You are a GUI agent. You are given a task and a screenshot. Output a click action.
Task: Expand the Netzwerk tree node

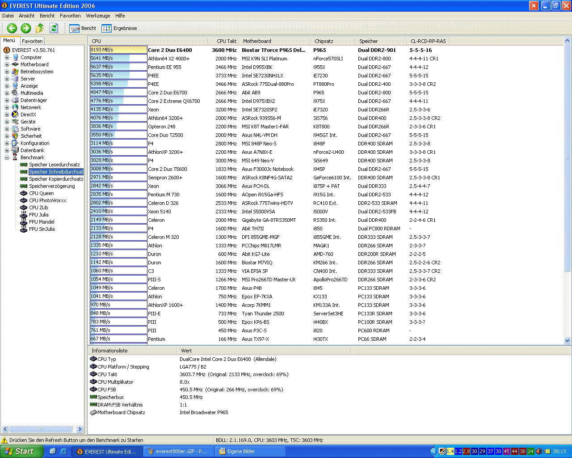click(x=7, y=107)
